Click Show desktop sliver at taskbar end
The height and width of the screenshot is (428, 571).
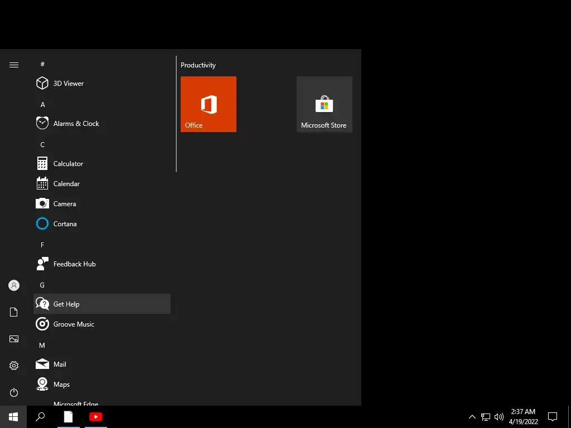coord(569,417)
